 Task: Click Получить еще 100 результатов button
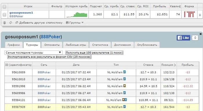[x=94, y=53]
